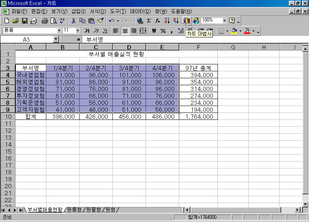Toggle underline formatting button
Viewport: 309px width, 222px height.
click(105, 31)
